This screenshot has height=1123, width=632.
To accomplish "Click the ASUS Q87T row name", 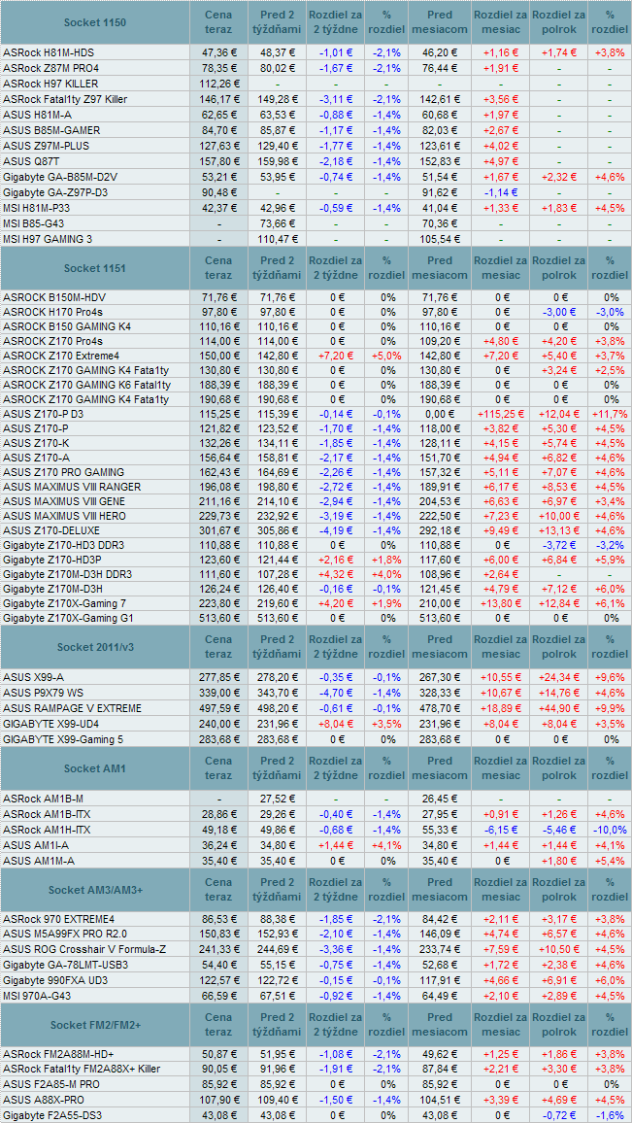I will (29, 161).
